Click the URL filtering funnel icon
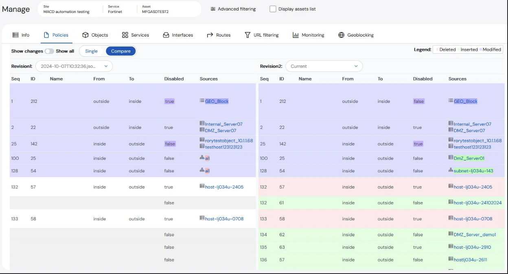 pyautogui.click(x=247, y=35)
